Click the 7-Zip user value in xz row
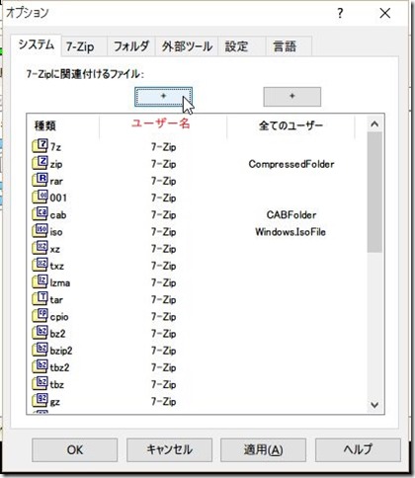The height and width of the screenshot is (478, 415). (164, 249)
